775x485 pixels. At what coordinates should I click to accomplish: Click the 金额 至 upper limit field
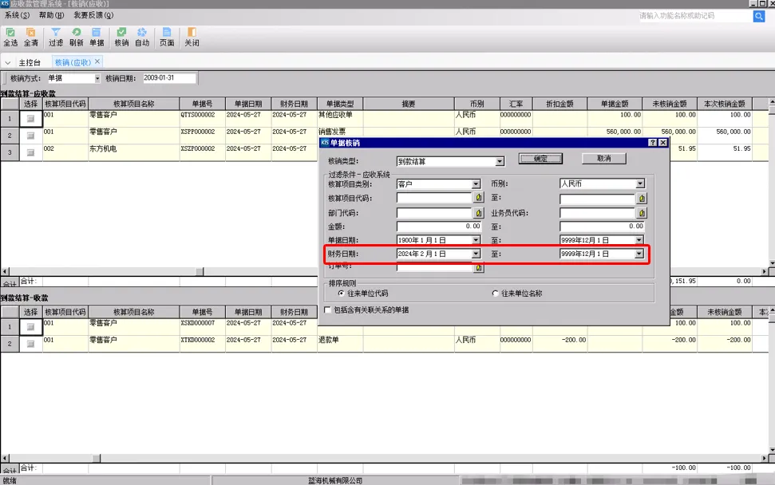tap(602, 227)
